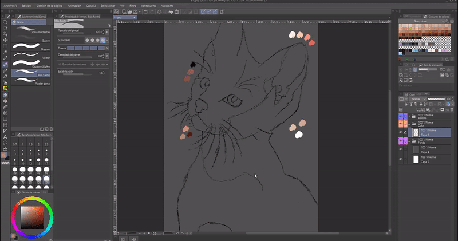
Task: Select the Text tool
Action: coord(5,137)
